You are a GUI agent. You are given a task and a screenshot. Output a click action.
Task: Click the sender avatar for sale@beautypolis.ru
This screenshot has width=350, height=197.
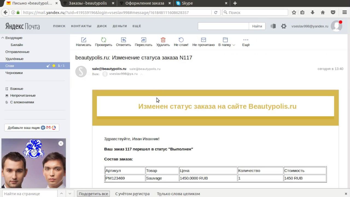[81, 72]
